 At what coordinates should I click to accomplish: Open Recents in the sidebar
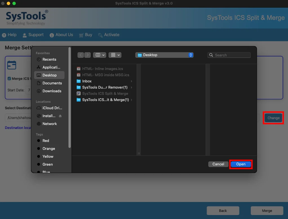[x=49, y=59]
